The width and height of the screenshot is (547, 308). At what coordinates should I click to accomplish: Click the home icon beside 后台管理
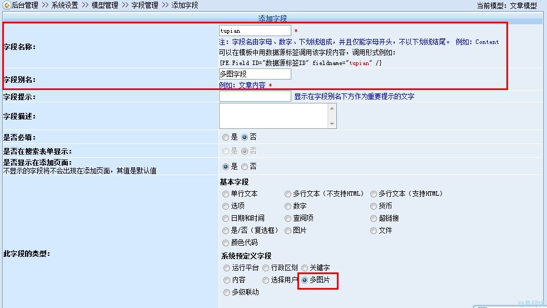(6, 6)
